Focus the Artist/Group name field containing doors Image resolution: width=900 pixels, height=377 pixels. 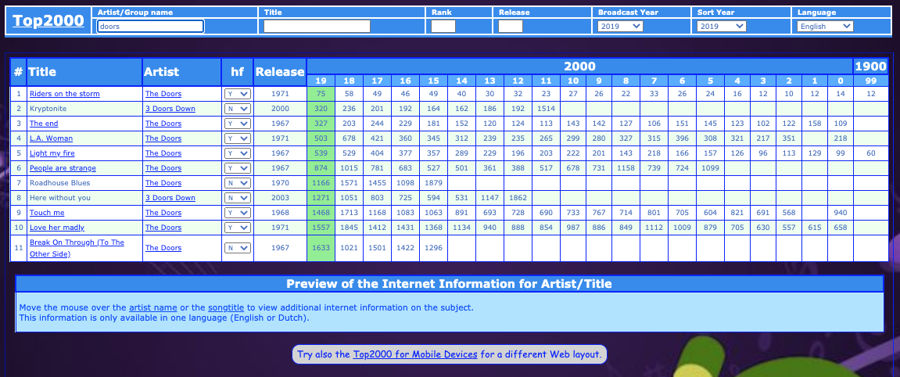(150, 26)
